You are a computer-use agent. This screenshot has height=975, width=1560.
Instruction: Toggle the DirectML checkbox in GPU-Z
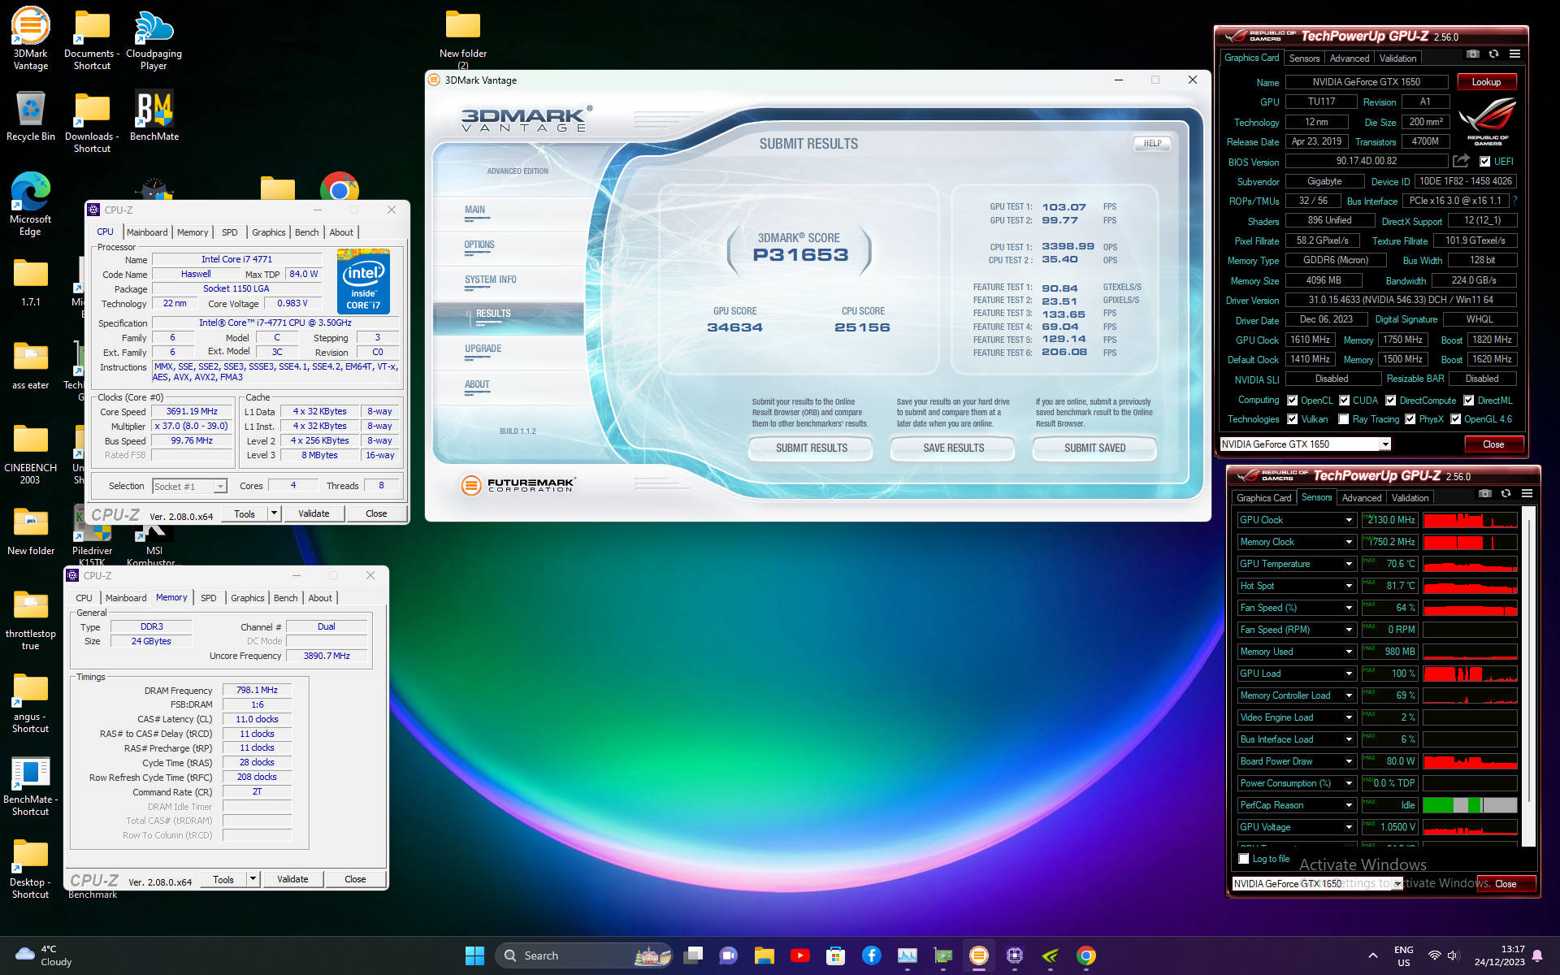1468,401
